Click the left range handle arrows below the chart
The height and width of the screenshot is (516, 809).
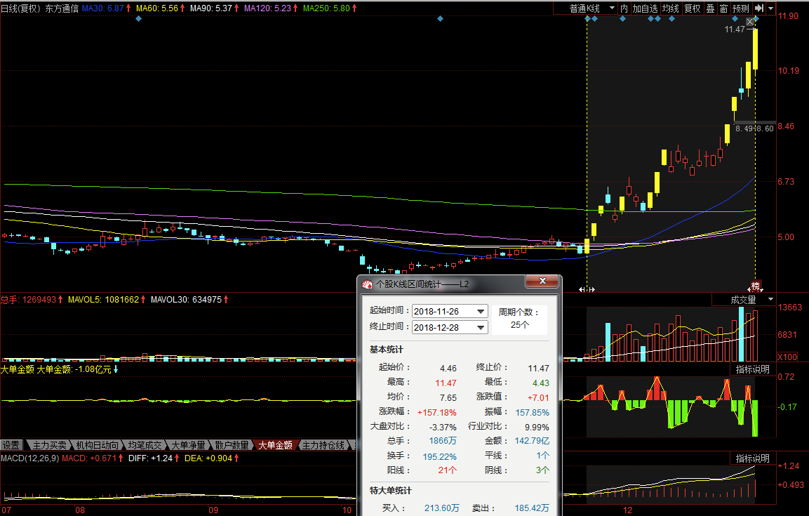click(587, 289)
